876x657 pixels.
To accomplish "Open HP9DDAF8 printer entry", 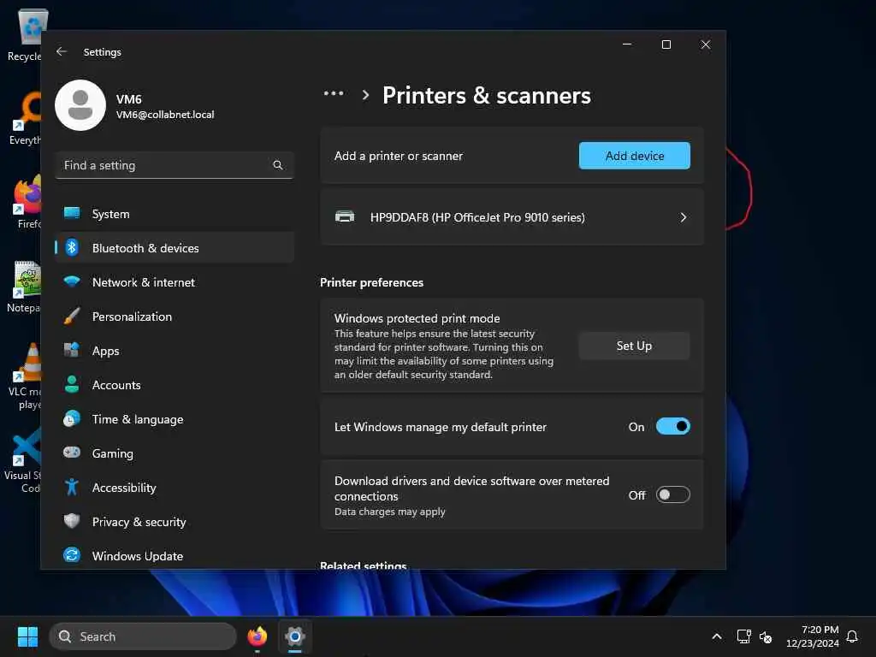I will [512, 217].
